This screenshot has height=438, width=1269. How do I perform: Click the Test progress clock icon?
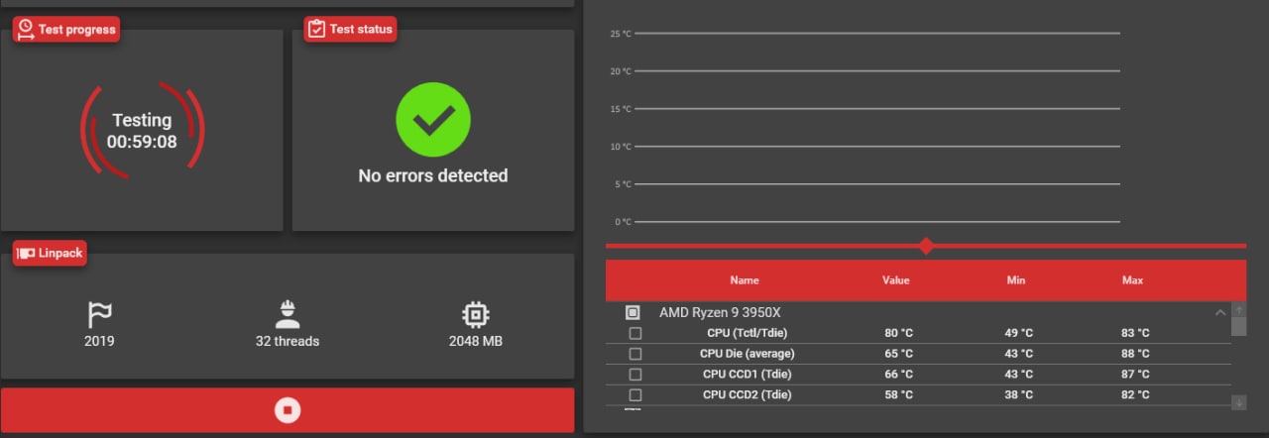pos(26,30)
